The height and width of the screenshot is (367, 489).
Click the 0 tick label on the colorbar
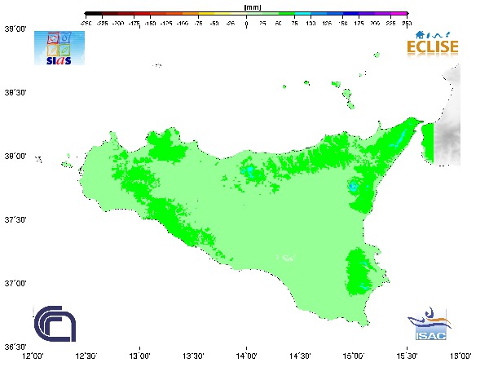coord(246,24)
